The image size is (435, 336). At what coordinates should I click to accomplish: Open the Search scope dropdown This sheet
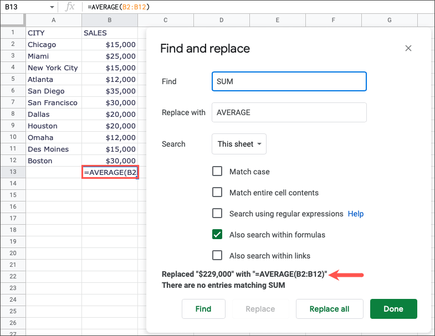pyautogui.click(x=239, y=144)
